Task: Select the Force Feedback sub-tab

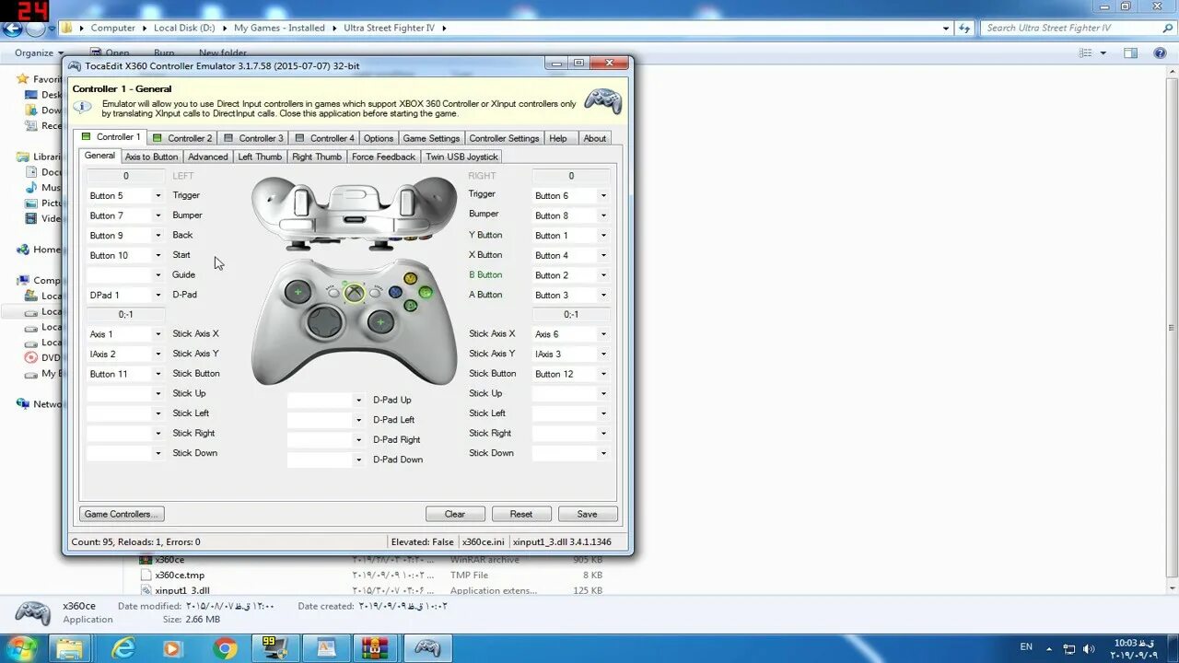Action: point(383,157)
